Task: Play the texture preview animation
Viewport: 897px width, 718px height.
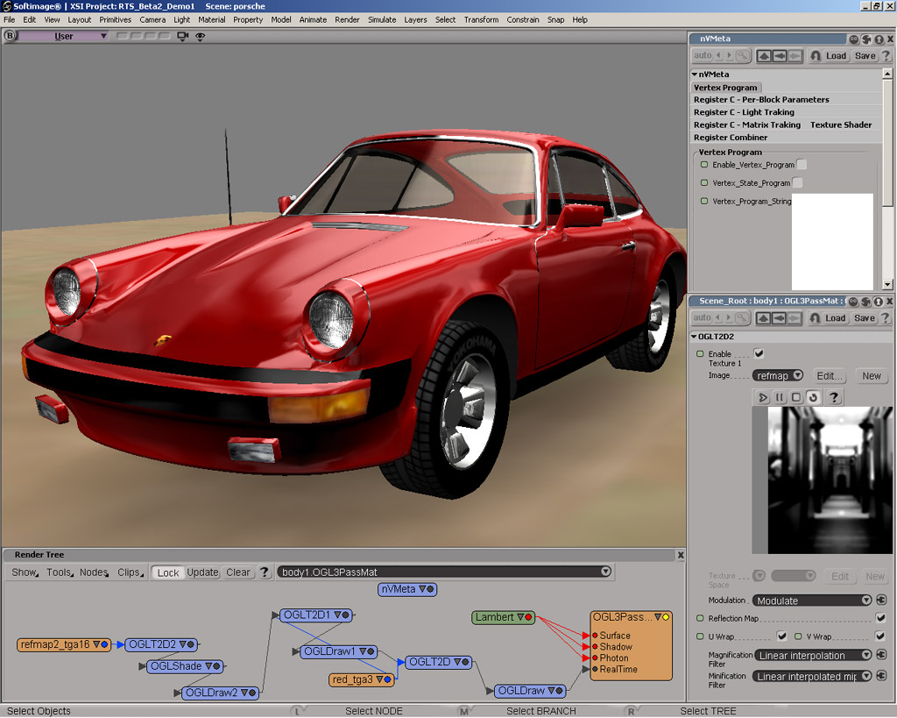Action: coord(764,397)
